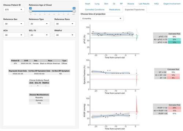Open the time of projection dropdown
The height and width of the screenshot is (131, 183).
[102, 19]
